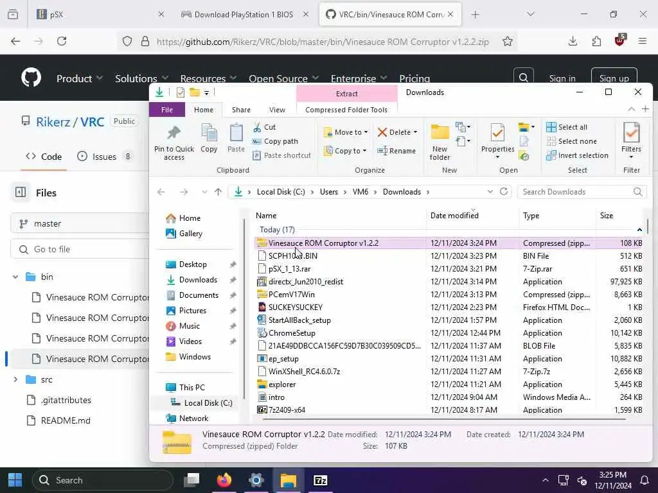Click Select none in ribbon
658x493 pixels.
click(571, 141)
